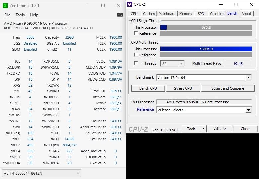Enable Single Thread Reference checkbox

click(136, 33)
